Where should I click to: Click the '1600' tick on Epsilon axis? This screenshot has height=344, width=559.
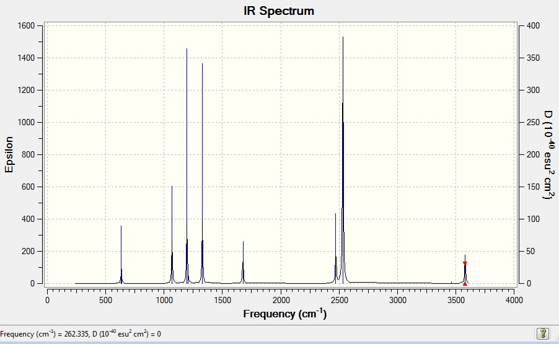(x=26, y=25)
